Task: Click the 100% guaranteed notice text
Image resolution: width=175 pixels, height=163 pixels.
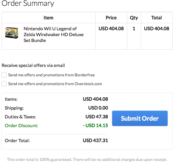Action: [x=87, y=159]
